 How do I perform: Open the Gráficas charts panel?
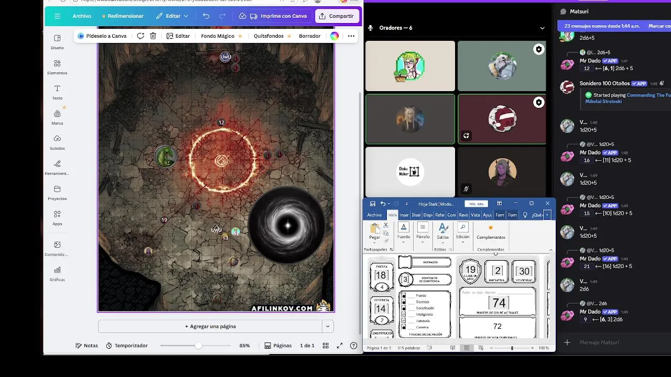pos(57,273)
